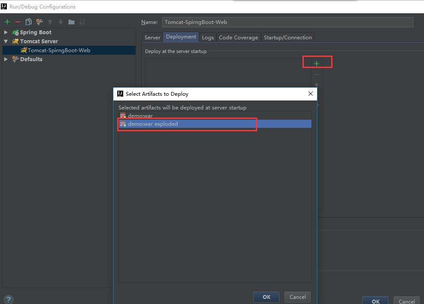Select the demo:war artifact
The width and height of the screenshot is (424, 304).
tap(140, 115)
